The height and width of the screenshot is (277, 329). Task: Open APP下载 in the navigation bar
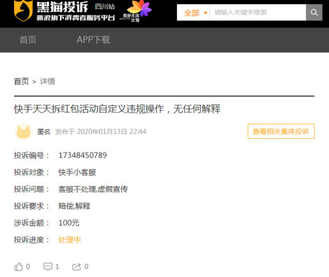93,40
